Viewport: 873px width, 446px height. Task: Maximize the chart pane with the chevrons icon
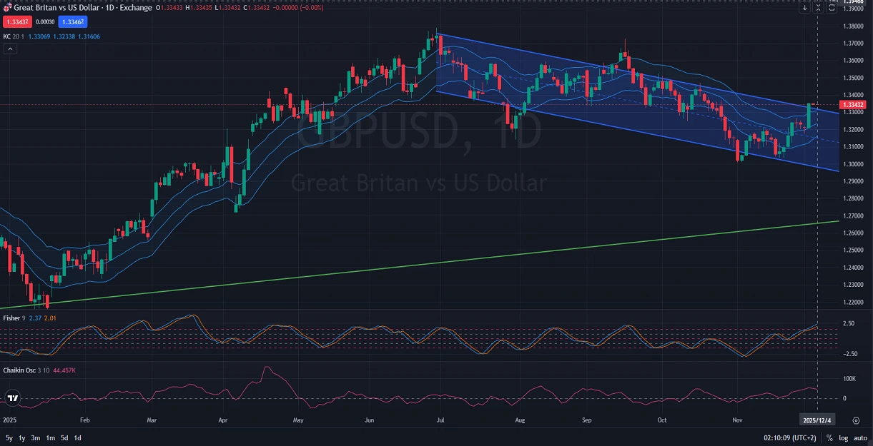(x=818, y=7)
